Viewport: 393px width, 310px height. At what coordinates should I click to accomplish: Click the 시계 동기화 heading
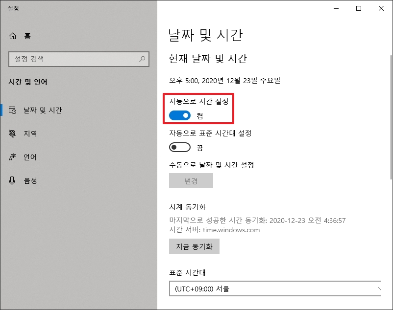coord(188,207)
